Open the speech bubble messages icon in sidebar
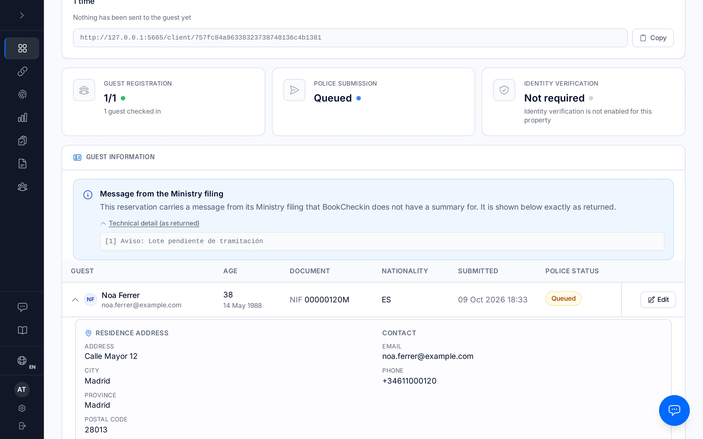The width and height of the screenshot is (703, 439). 22,307
